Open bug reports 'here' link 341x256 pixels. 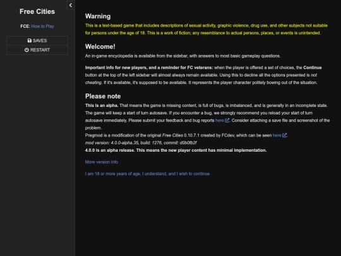coord(219,121)
